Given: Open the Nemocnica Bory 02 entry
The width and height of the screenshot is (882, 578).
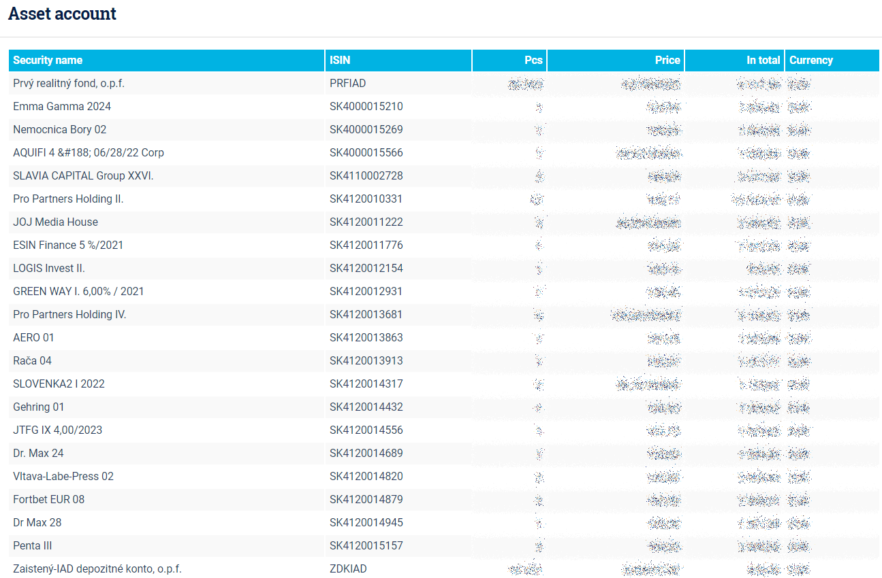Looking at the screenshot, I should point(60,129).
